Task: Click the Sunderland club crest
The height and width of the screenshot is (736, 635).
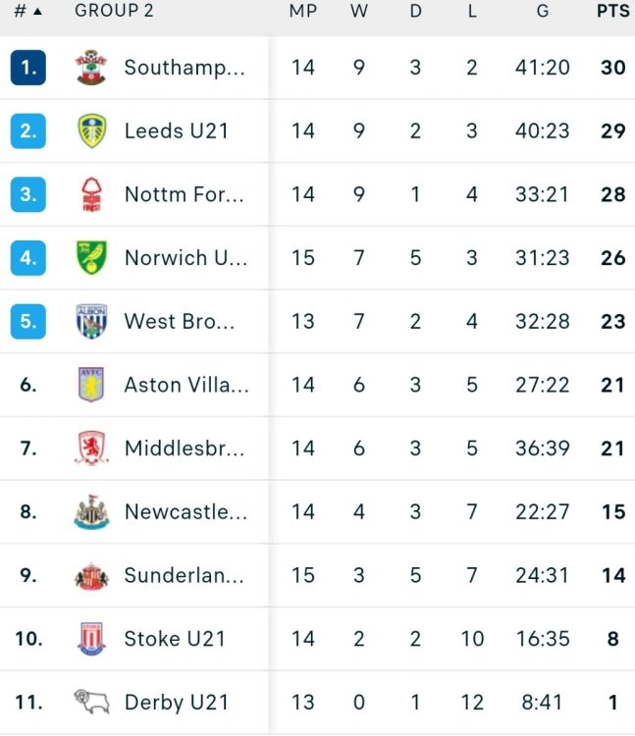Action: click(x=91, y=575)
